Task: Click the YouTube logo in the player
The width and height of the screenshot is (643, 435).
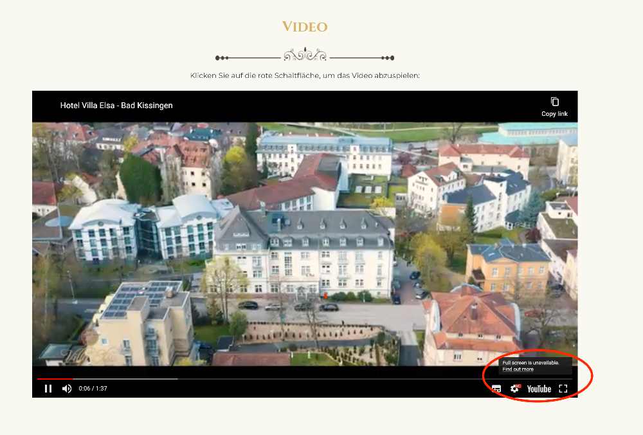Action: (539, 389)
